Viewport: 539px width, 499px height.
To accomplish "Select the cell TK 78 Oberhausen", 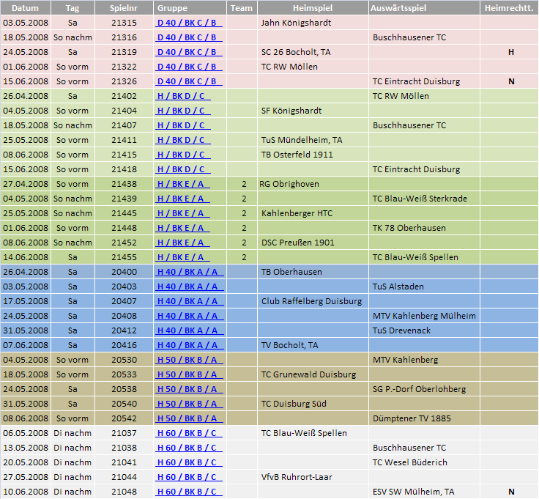I will (x=424, y=228).
